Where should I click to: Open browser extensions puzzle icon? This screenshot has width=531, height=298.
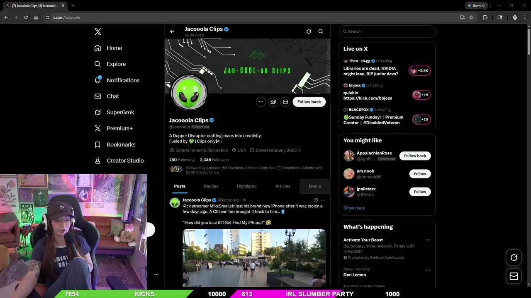point(485,17)
